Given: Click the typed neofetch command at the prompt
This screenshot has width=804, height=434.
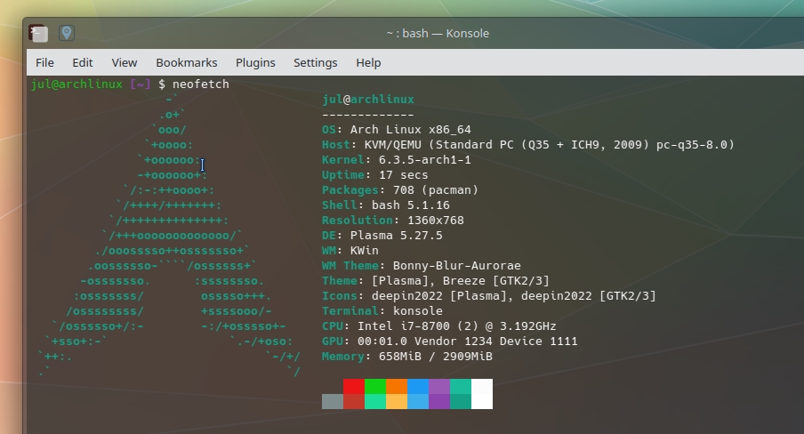Looking at the screenshot, I should click(x=200, y=84).
